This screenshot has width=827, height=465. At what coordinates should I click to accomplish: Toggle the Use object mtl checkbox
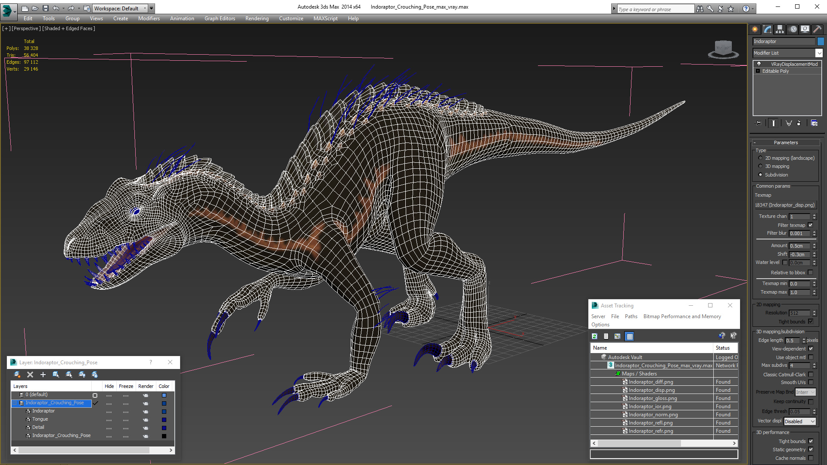811,357
